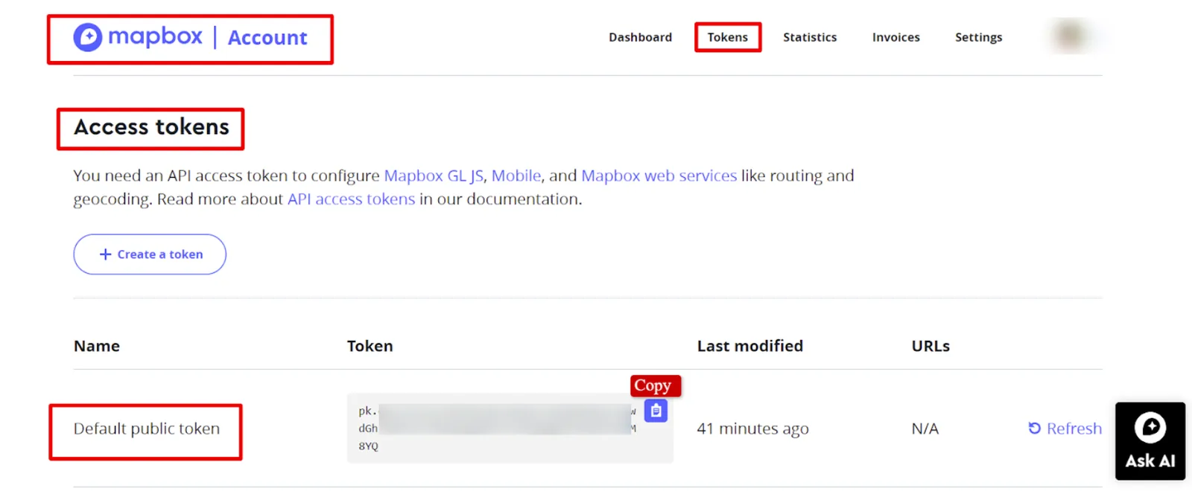Click the URLs column header

coord(931,346)
